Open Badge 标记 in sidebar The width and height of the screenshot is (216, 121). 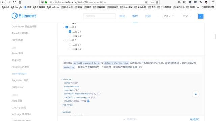(x=18, y=87)
